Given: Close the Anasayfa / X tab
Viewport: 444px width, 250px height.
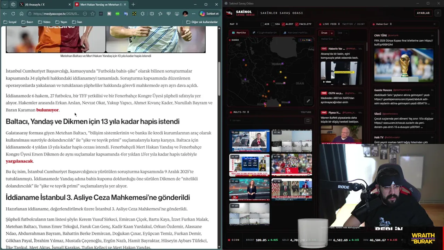Looking at the screenshot, I should point(69,5).
